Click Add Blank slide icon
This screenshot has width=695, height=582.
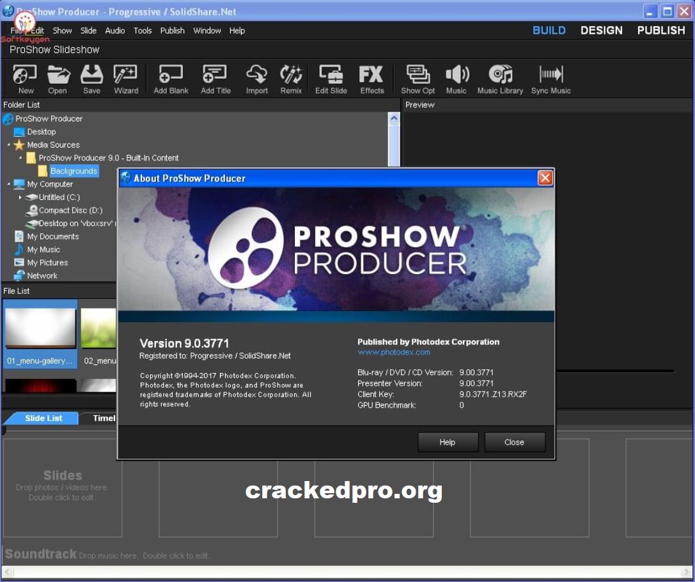point(171,79)
